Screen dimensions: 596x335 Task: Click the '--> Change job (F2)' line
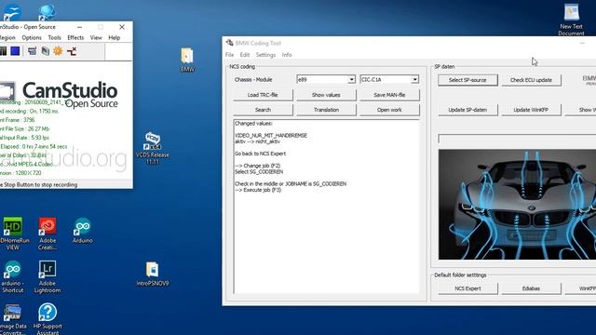point(257,166)
